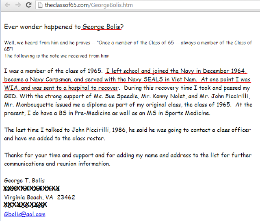Click the crossed-out phone number line
260x221 pixels.
pyautogui.click(x=25, y=205)
